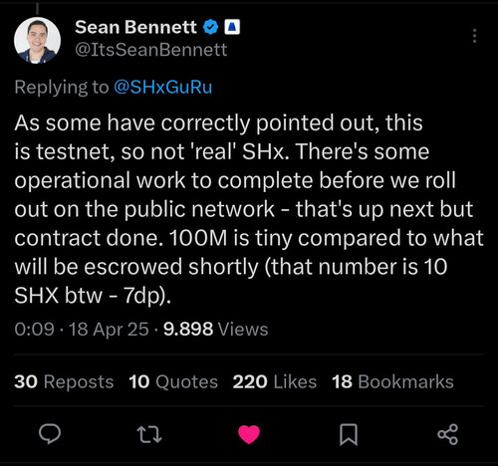Click the blue verified checkmark badge
This screenshot has height=466, width=498.
coord(210,27)
